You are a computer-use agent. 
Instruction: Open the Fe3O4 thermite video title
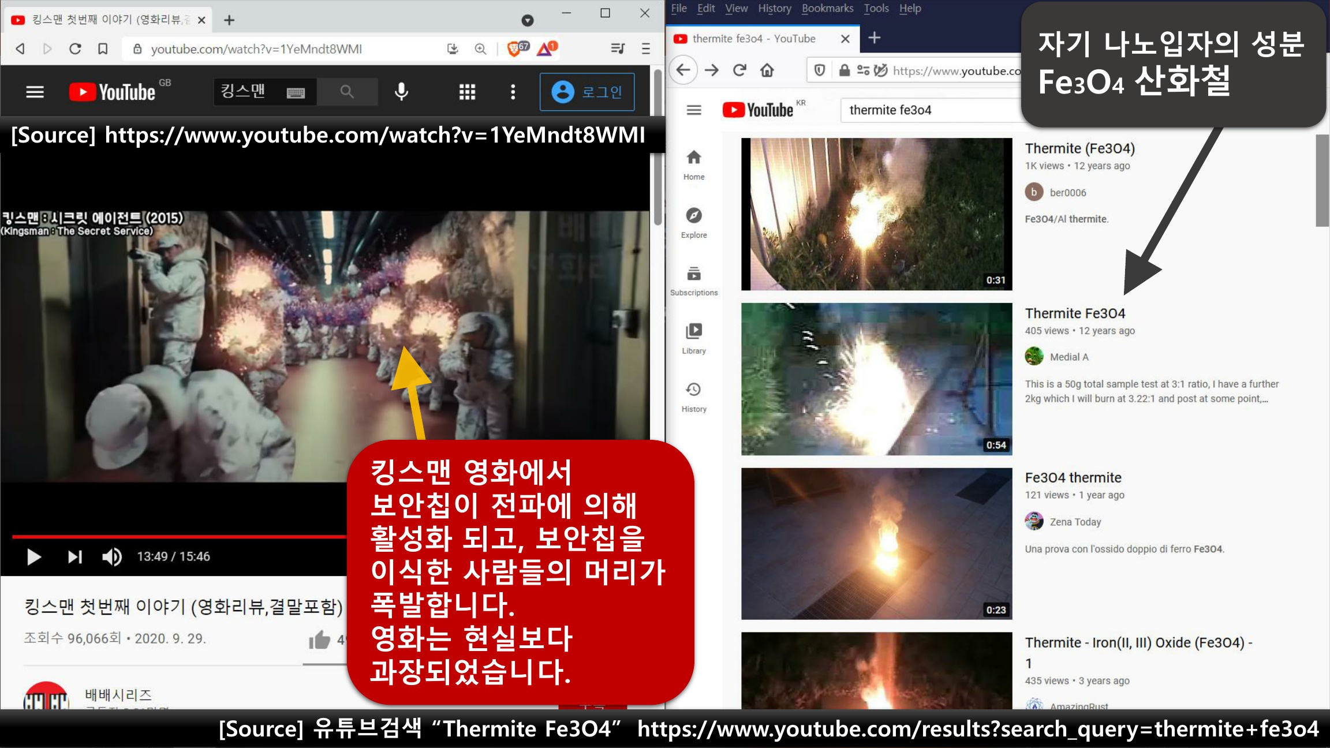tap(1073, 478)
